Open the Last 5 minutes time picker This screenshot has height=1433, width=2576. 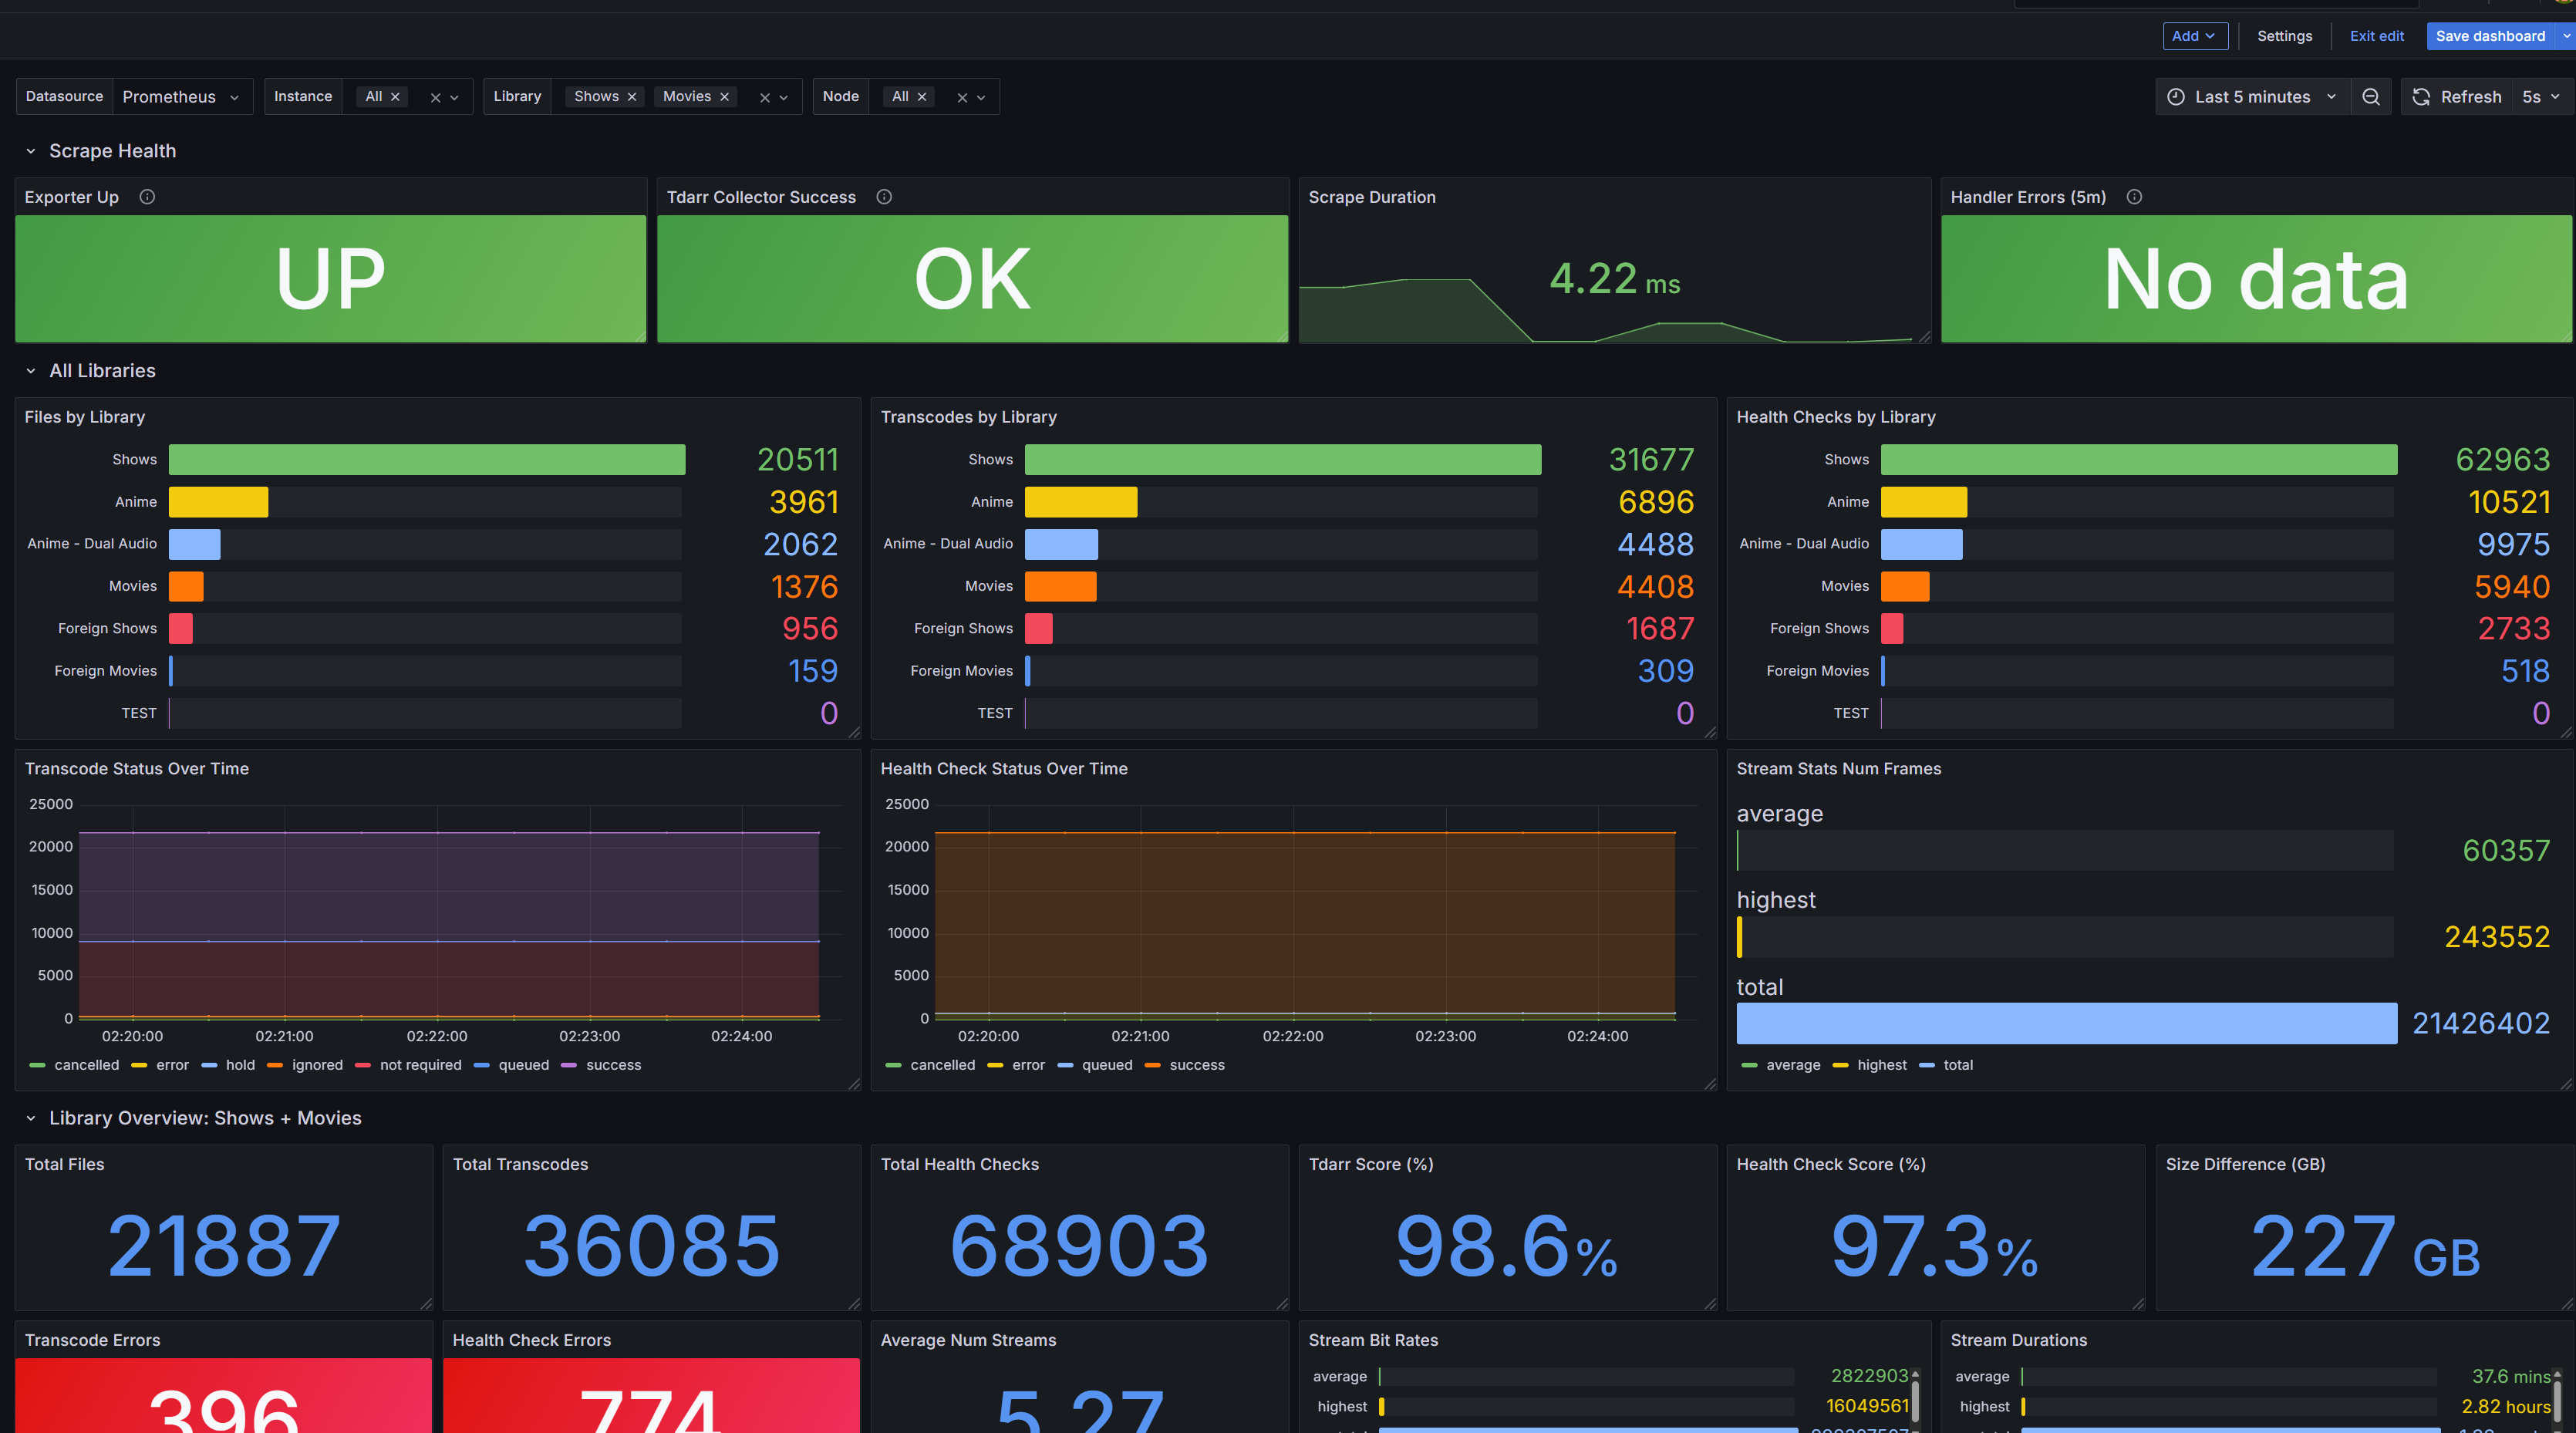[2252, 97]
